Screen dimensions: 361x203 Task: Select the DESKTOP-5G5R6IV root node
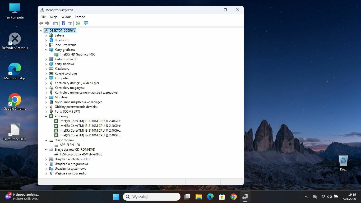[62, 31]
